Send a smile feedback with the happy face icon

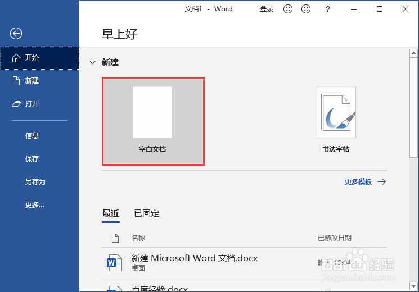click(x=288, y=9)
